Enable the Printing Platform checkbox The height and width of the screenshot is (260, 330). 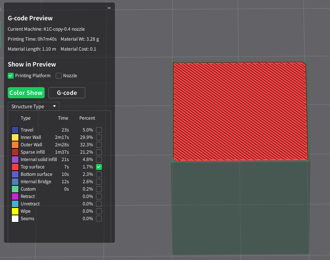tap(11, 76)
